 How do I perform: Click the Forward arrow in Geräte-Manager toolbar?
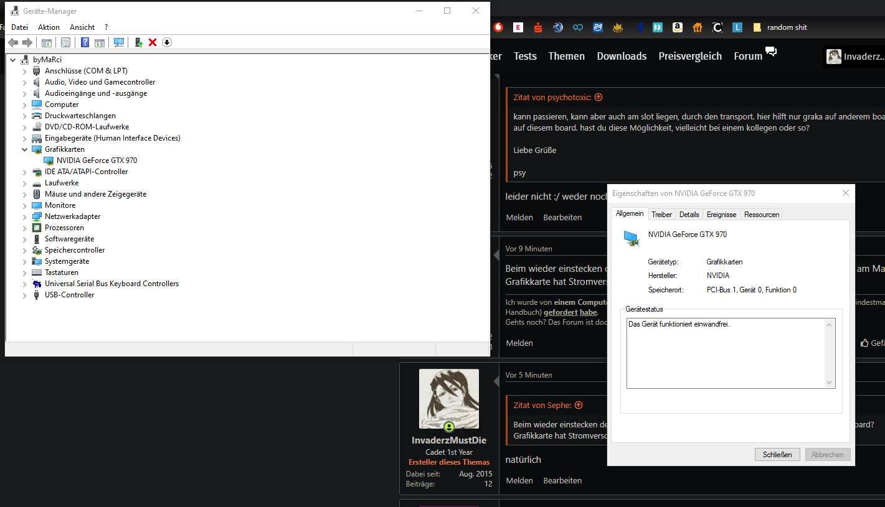27,42
